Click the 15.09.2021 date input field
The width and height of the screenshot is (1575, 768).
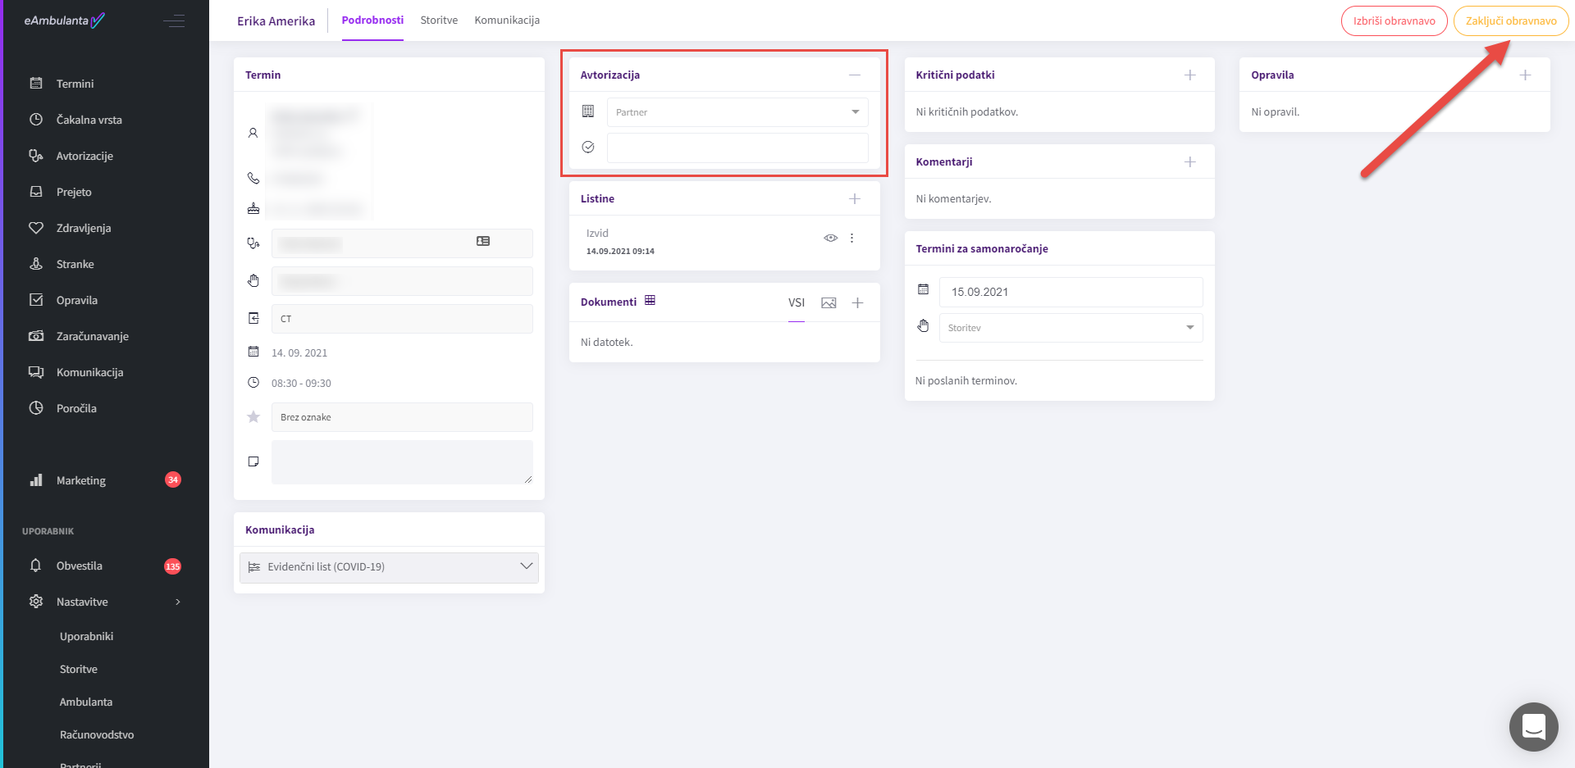[1070, 293]
